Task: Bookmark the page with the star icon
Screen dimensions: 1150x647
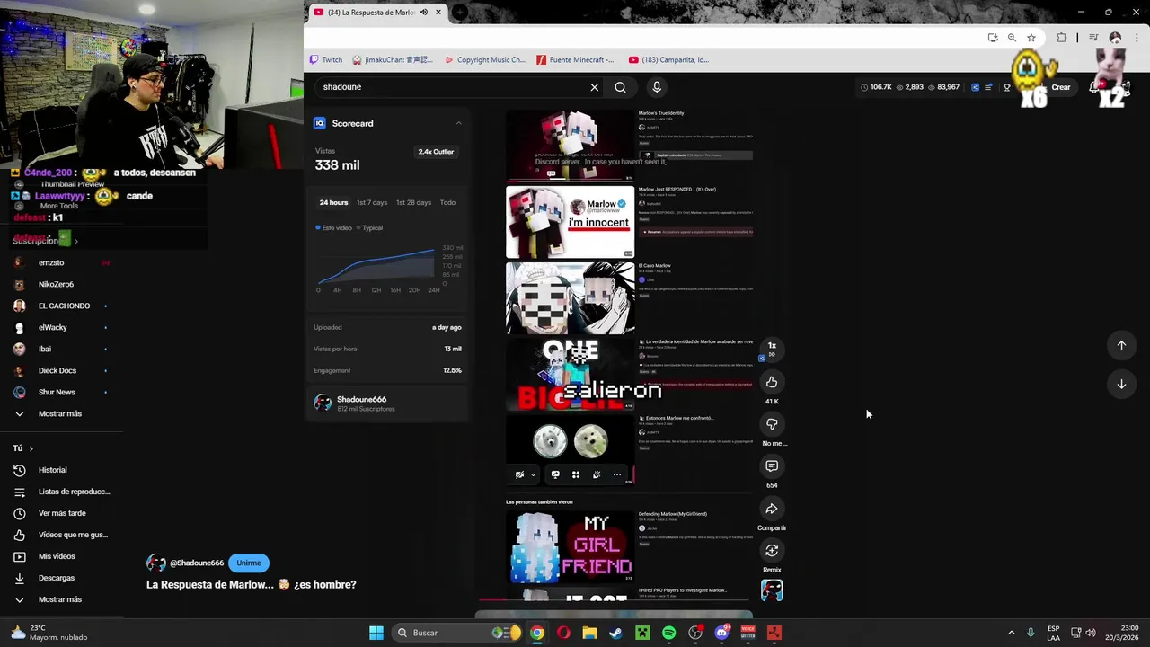Action: [x=1031, y=38]
